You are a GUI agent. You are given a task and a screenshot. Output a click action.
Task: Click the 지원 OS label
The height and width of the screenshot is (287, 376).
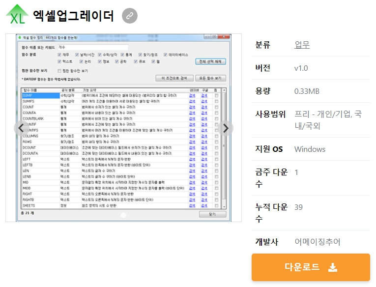[269, 149]
